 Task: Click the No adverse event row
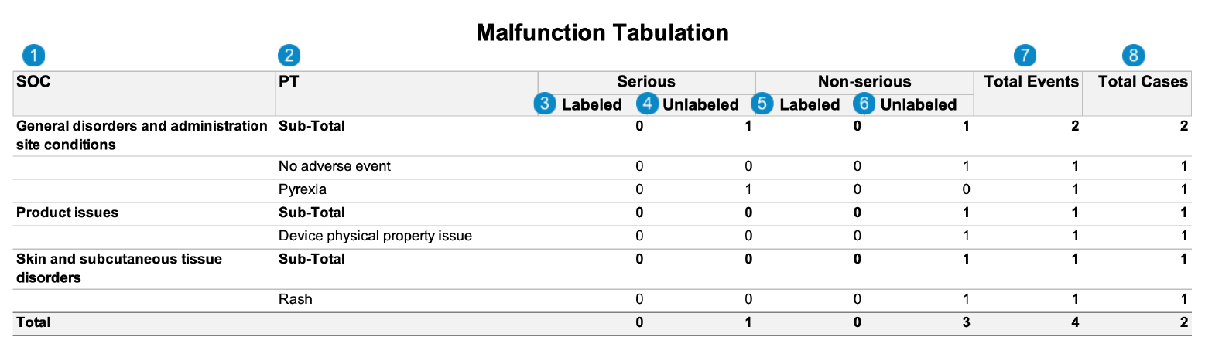(x=602, y=166)
